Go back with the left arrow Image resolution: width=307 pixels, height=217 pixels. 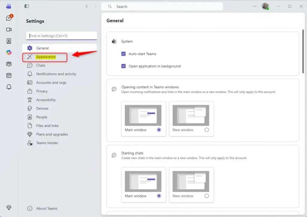tap(87, 6)
